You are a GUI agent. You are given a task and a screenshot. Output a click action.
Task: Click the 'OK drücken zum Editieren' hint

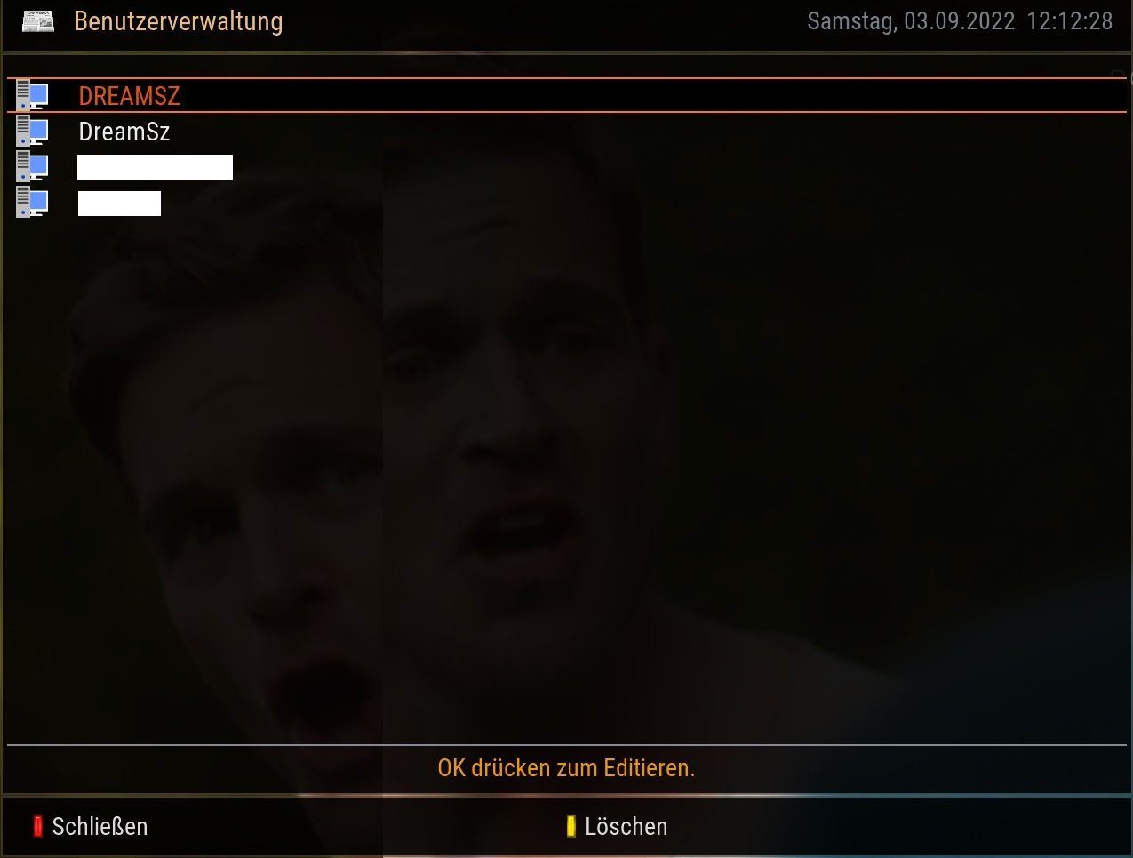pos(566,767)
